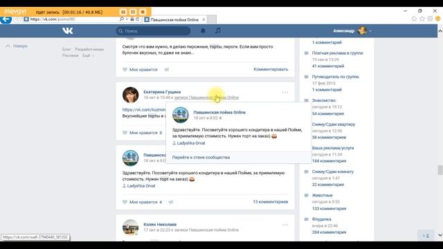Take a screenshot with Movavi camera button
Screen dimensions: 443x249
123,12
